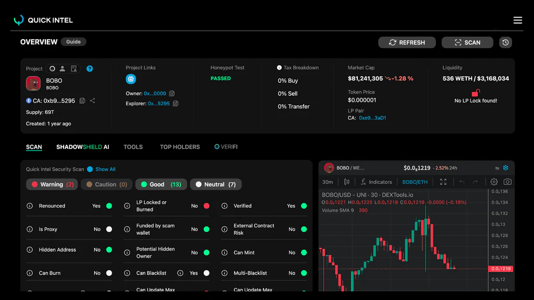View scan history via the clock icon
This screenshot has height=300, width=534.
coord(505,42)
